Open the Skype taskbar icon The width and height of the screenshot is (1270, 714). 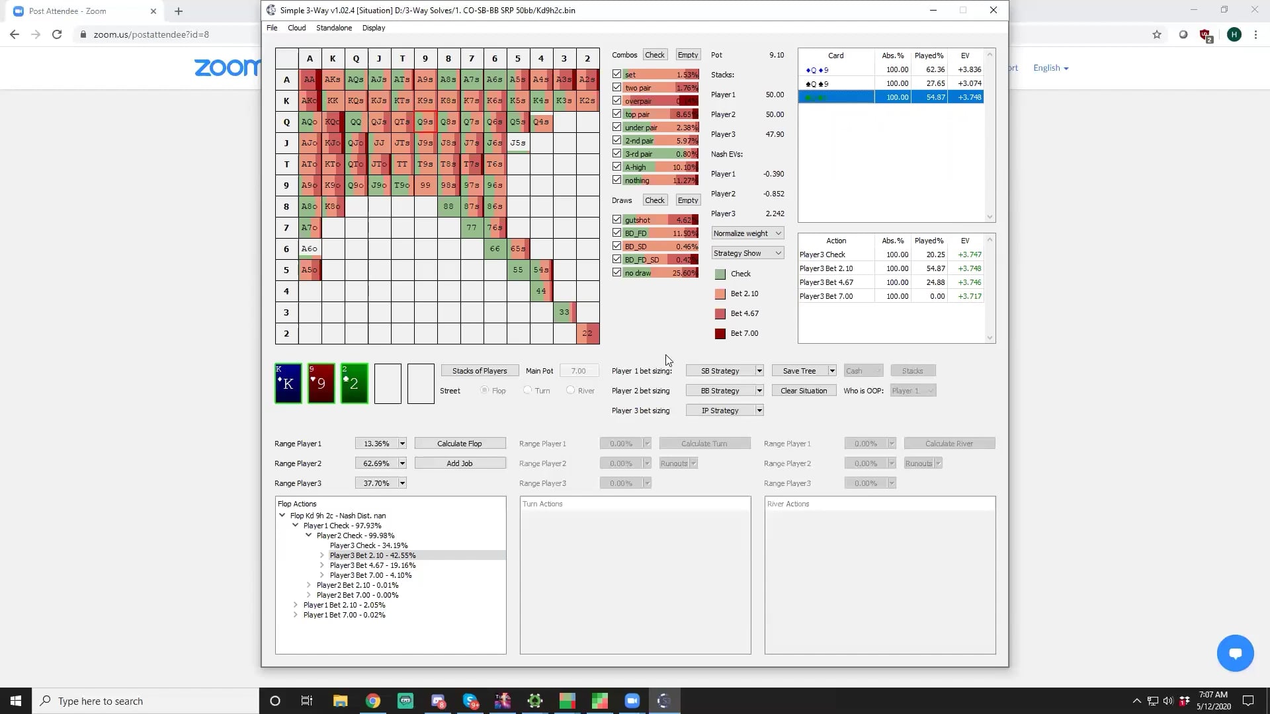[x=470, y=701]
